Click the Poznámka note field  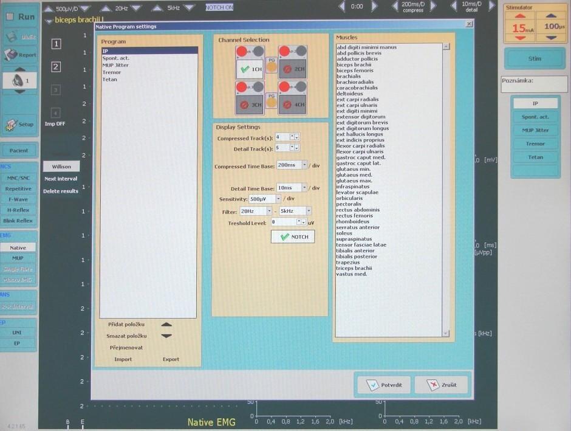(534, 84)
